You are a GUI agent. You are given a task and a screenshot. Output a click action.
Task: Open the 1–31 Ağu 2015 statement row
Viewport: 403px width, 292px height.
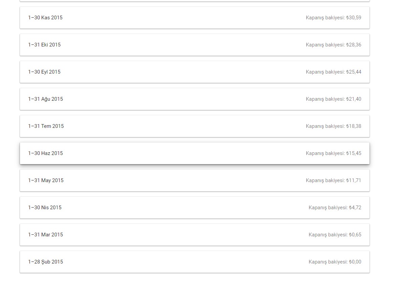[195, 99]
